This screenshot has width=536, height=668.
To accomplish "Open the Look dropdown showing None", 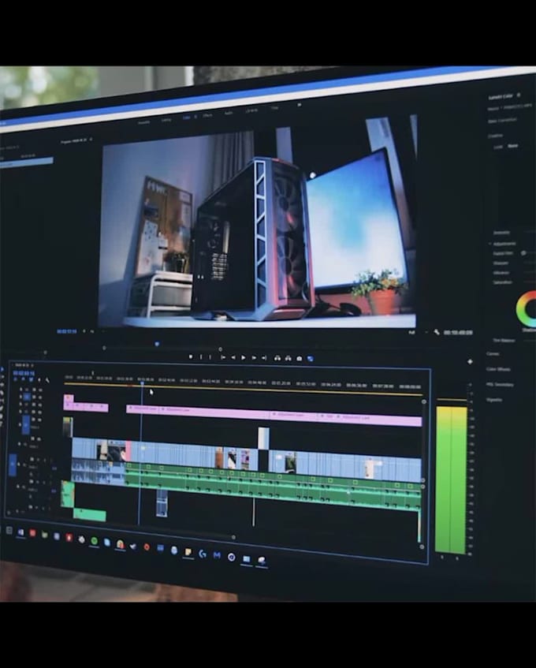I will click(x=513, y=146).
